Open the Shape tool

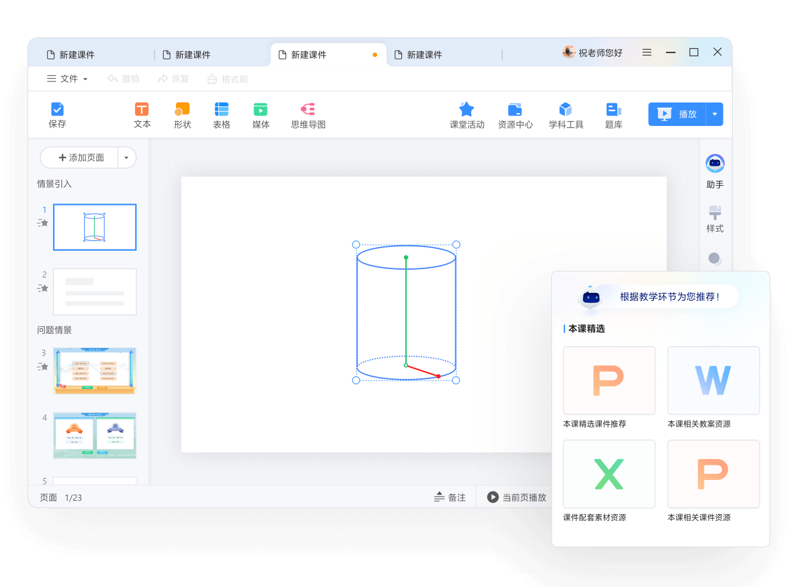(x=182, y=110)
